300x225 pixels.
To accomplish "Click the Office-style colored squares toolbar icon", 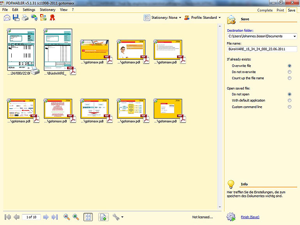I will (x=43, y=18).
